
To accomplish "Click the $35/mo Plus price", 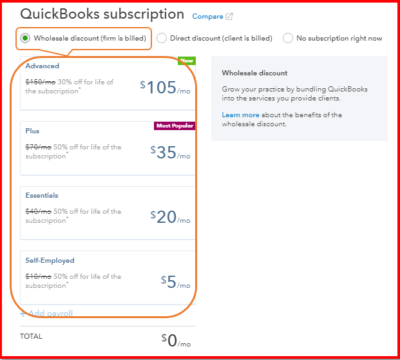I will (170, 153).
